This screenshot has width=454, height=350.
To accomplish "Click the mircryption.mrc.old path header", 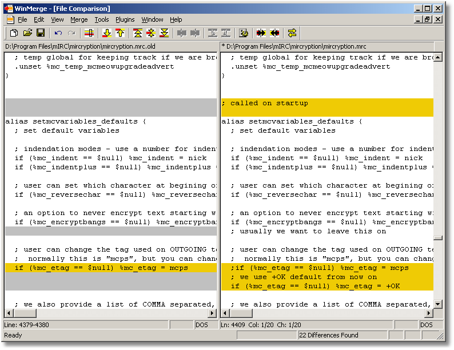I will [x=111, y=46].
